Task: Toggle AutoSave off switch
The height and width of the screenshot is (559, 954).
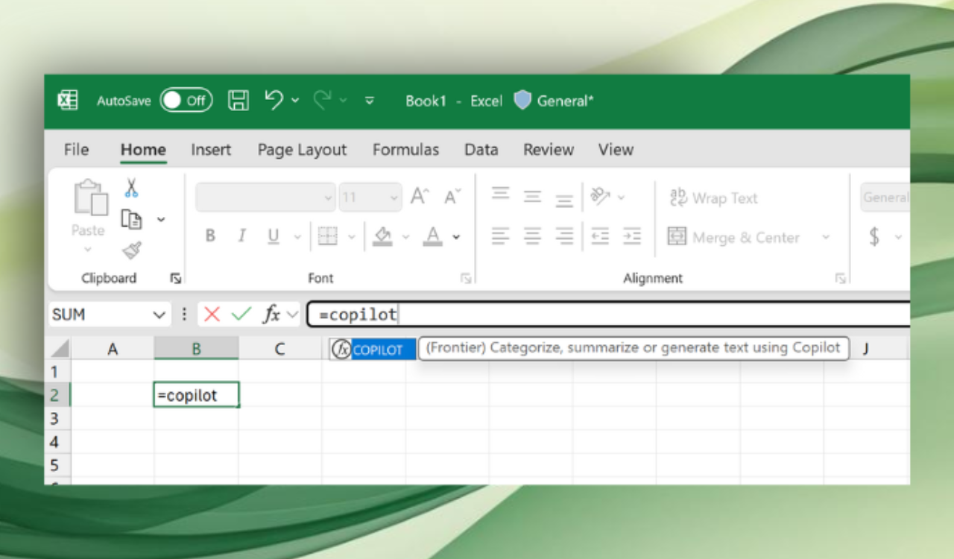Action: [x=186, y=100]
